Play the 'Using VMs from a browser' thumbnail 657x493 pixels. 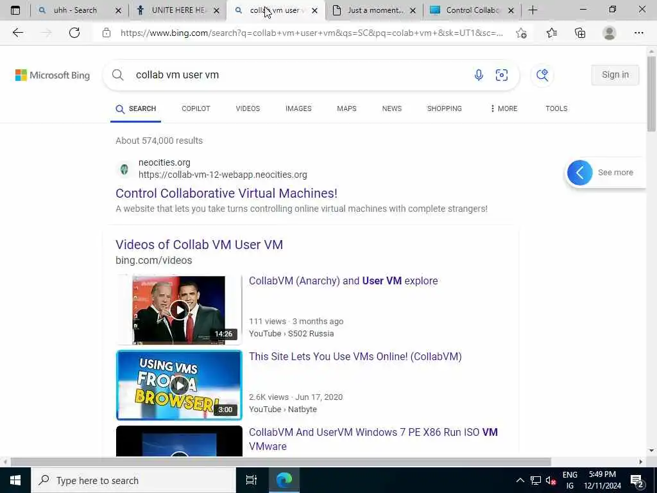point(179,385)
